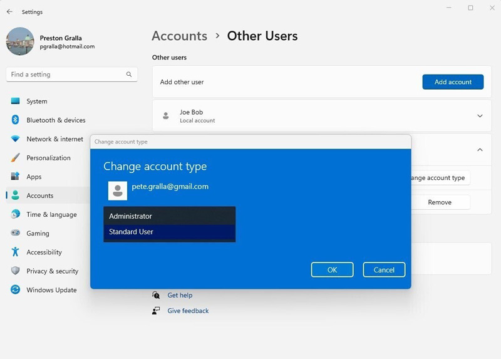Open the Accounts settings section
Screen dimensions: 501x359
[x=40, y=195]
